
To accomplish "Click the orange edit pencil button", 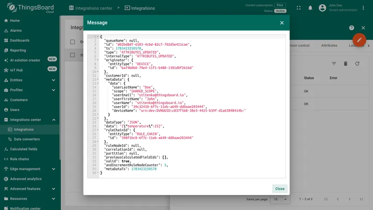I will tap(359, 40).
